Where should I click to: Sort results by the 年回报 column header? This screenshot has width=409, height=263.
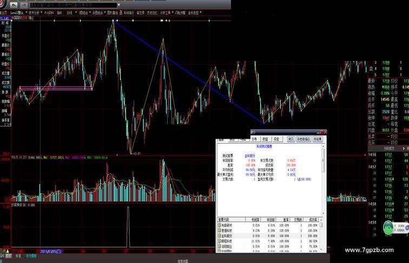[268, 220]
